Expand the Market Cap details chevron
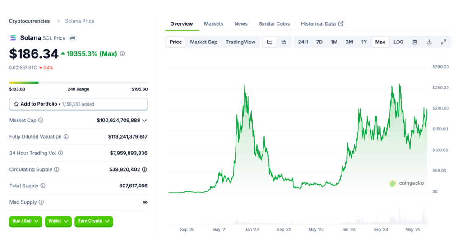This screenshot has width=462, height=242. point(144,121)
